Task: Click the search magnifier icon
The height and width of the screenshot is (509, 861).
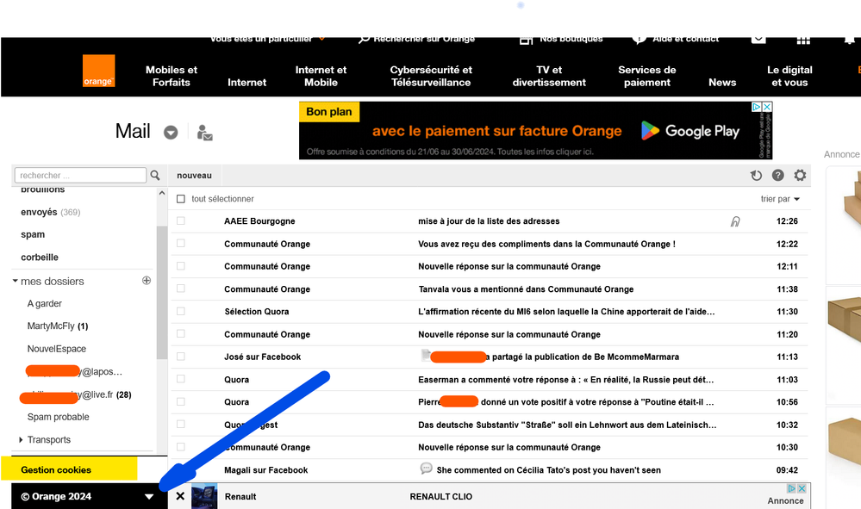Action: pos(155,176)
